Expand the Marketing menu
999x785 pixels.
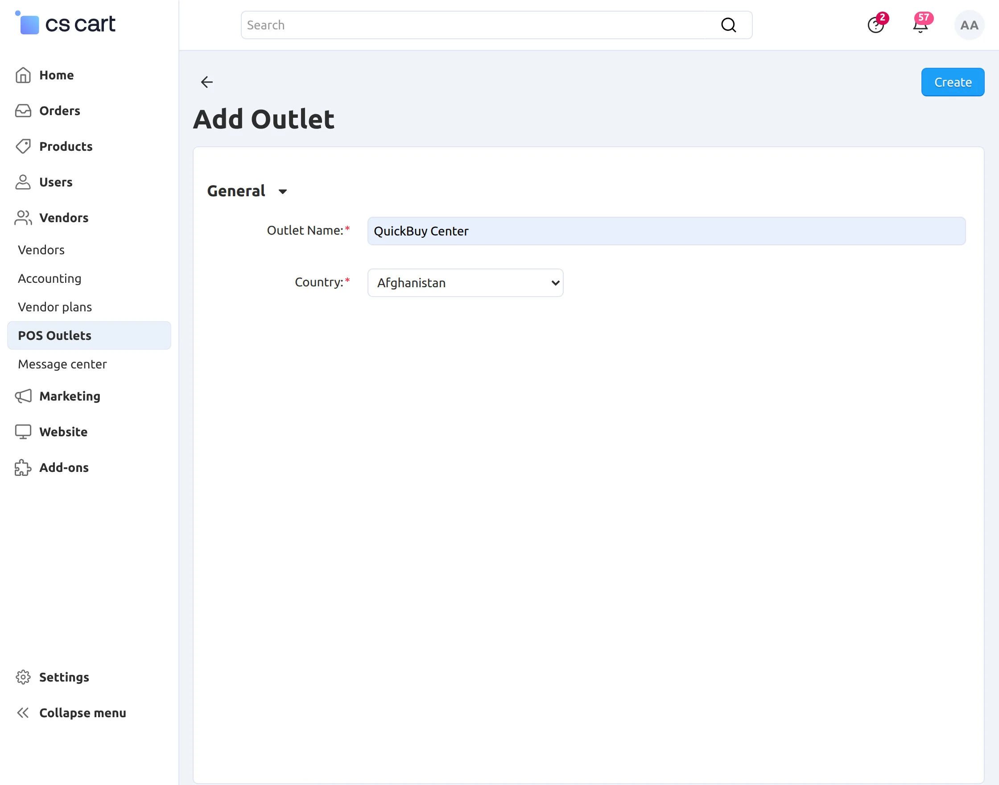(x=70, y=396)
